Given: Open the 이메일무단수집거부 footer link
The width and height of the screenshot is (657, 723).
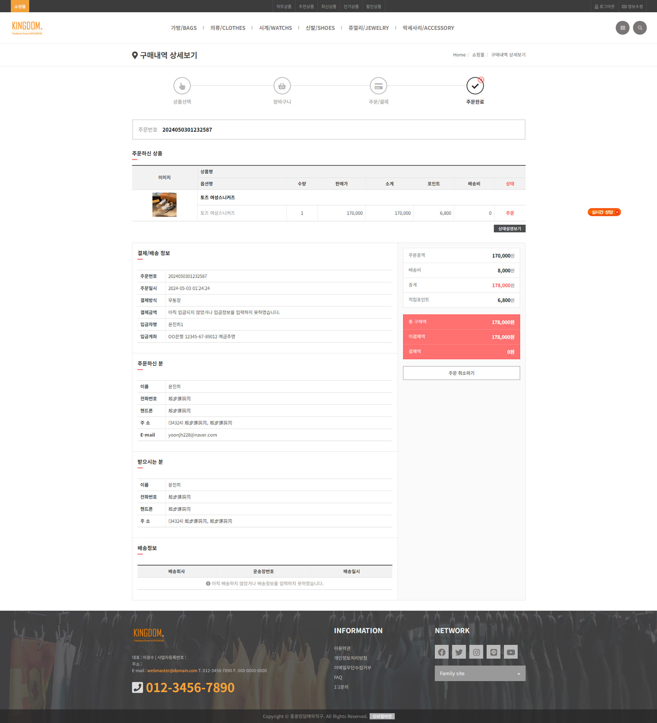Looking at the screenshot, I should [x=353, y=667].
